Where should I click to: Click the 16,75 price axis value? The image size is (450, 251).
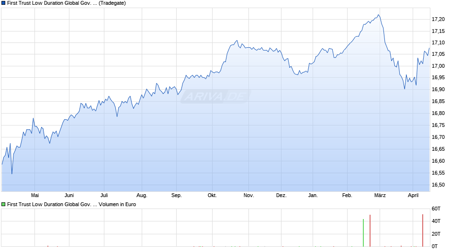tap(438, 125)
